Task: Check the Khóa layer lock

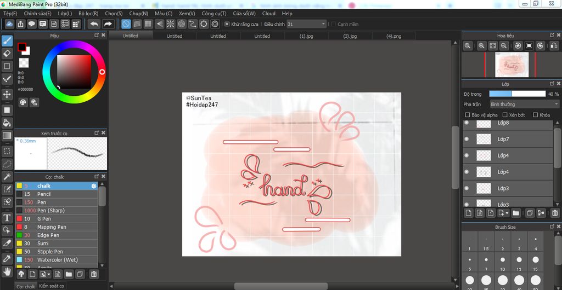Action: pos(536,115)
